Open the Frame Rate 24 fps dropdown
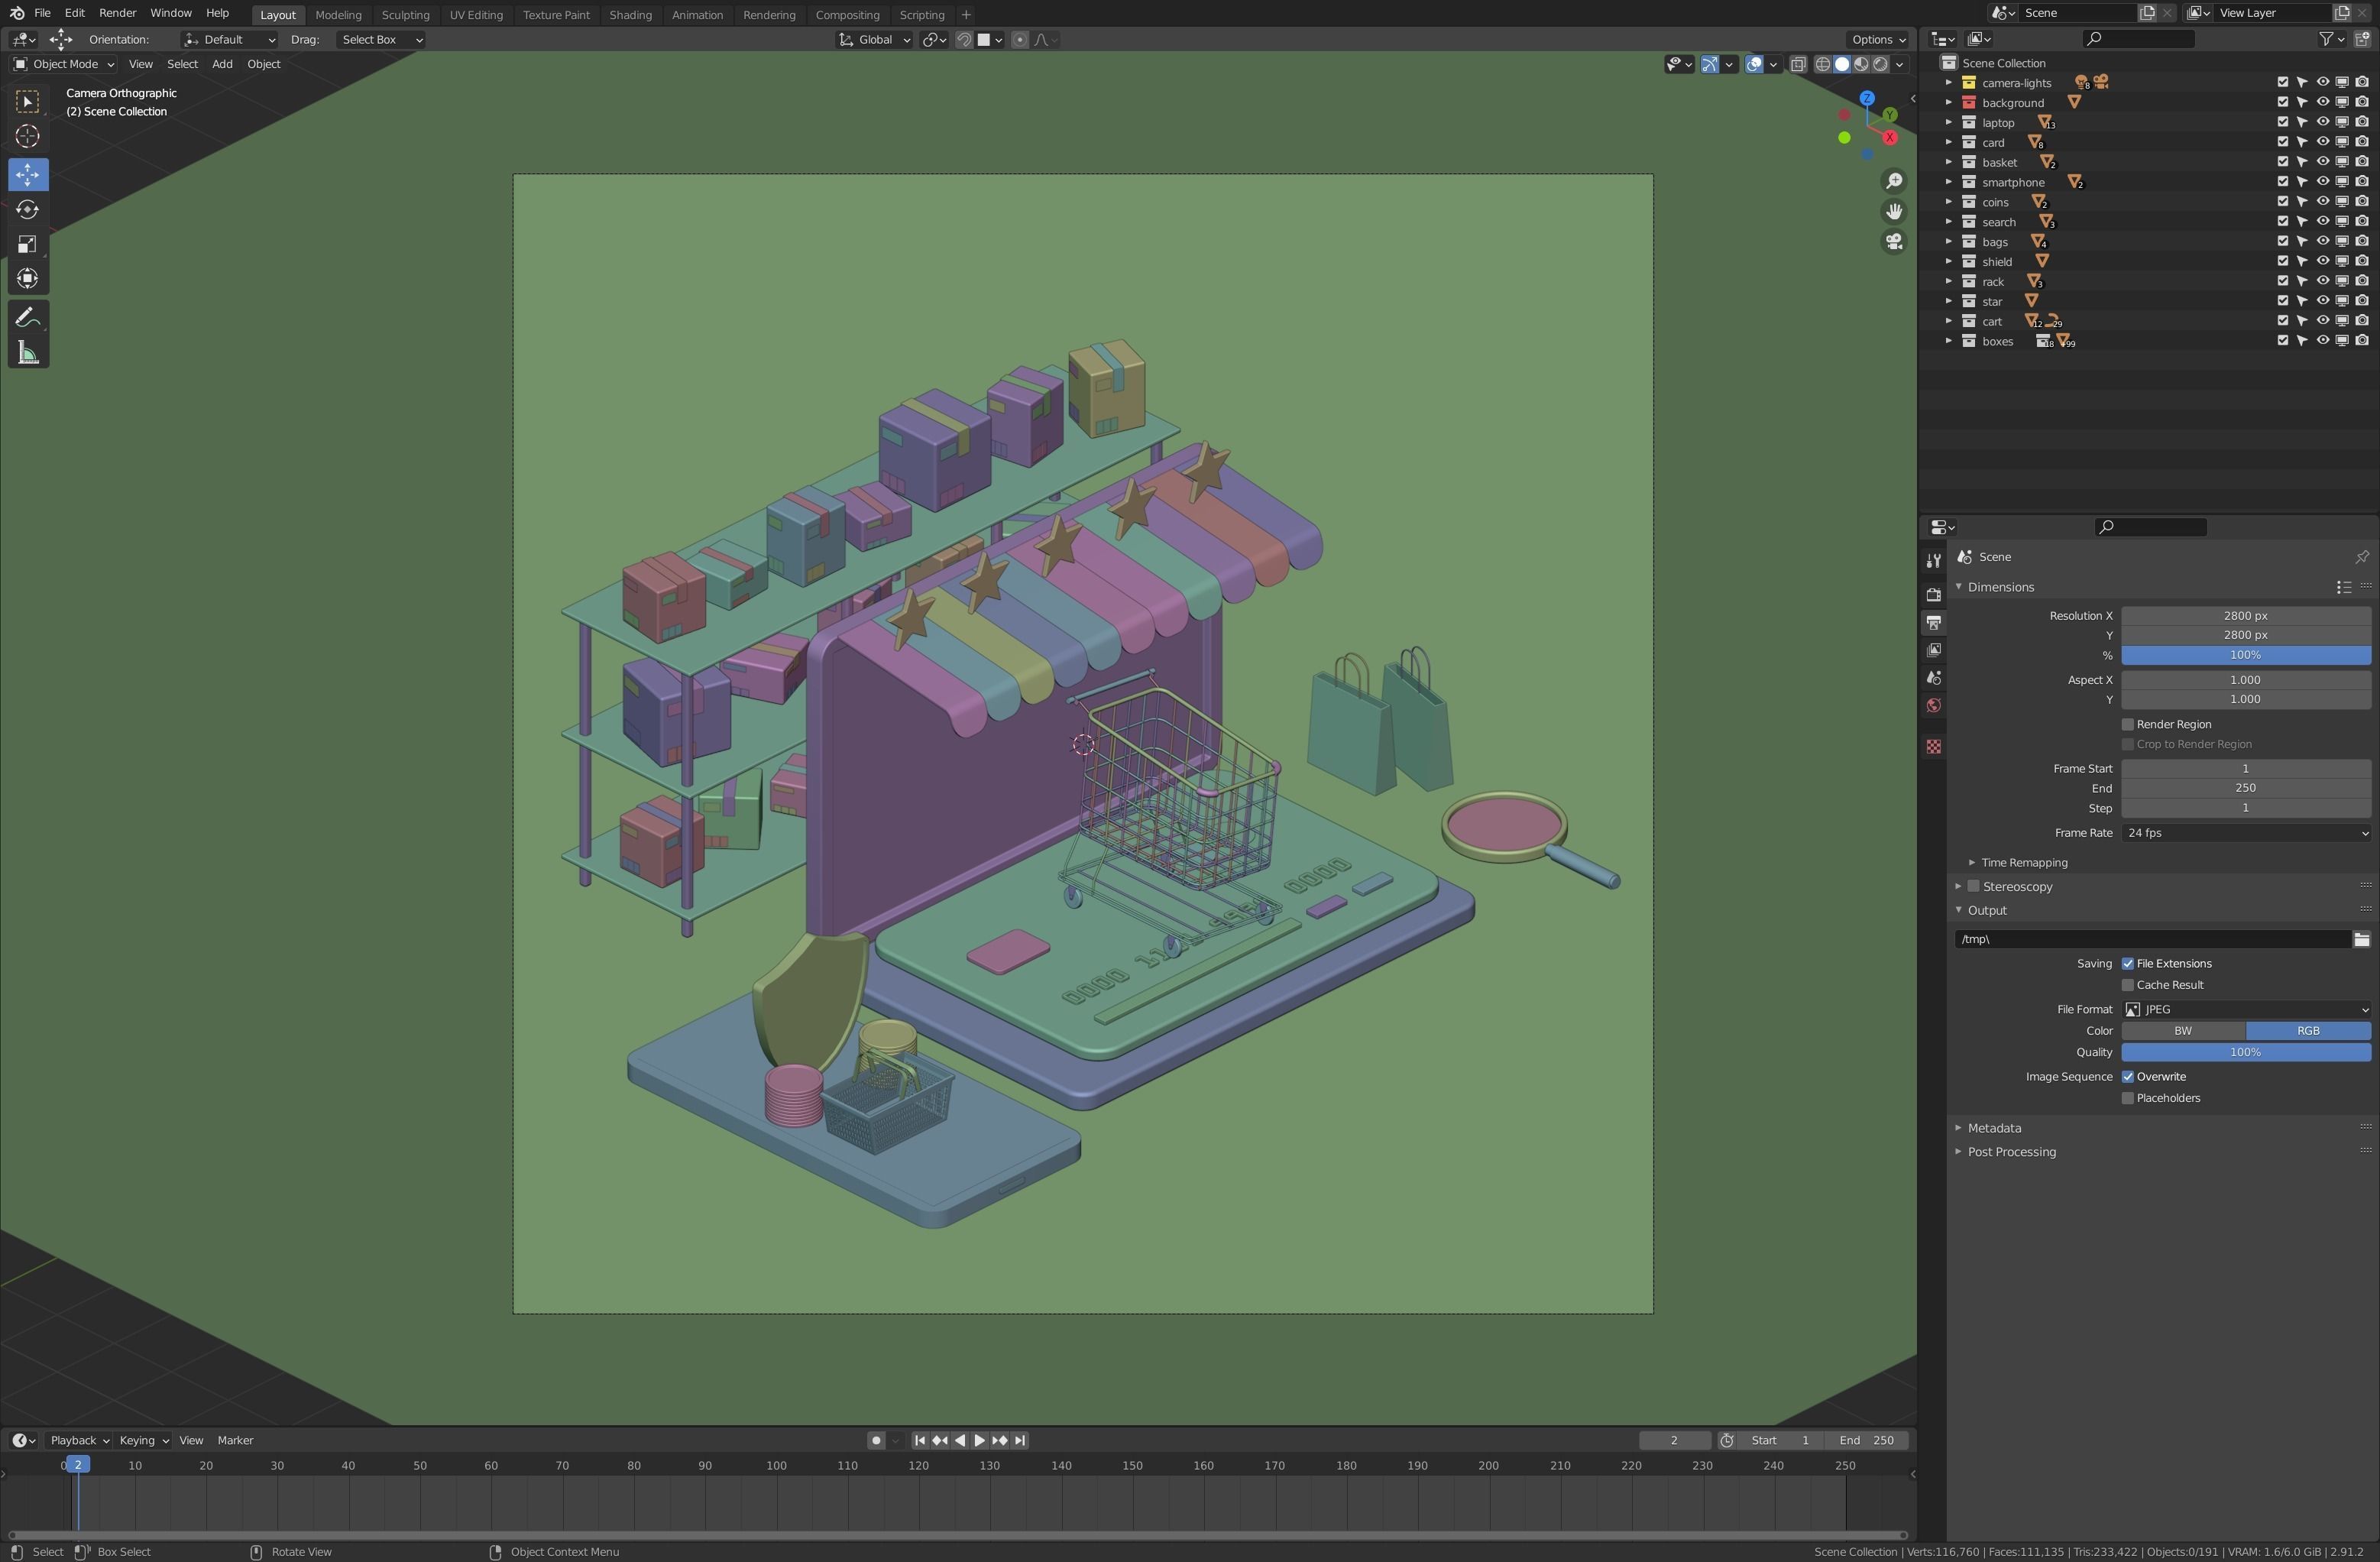This screenshot has width=2380, height=1562. 2245,833
